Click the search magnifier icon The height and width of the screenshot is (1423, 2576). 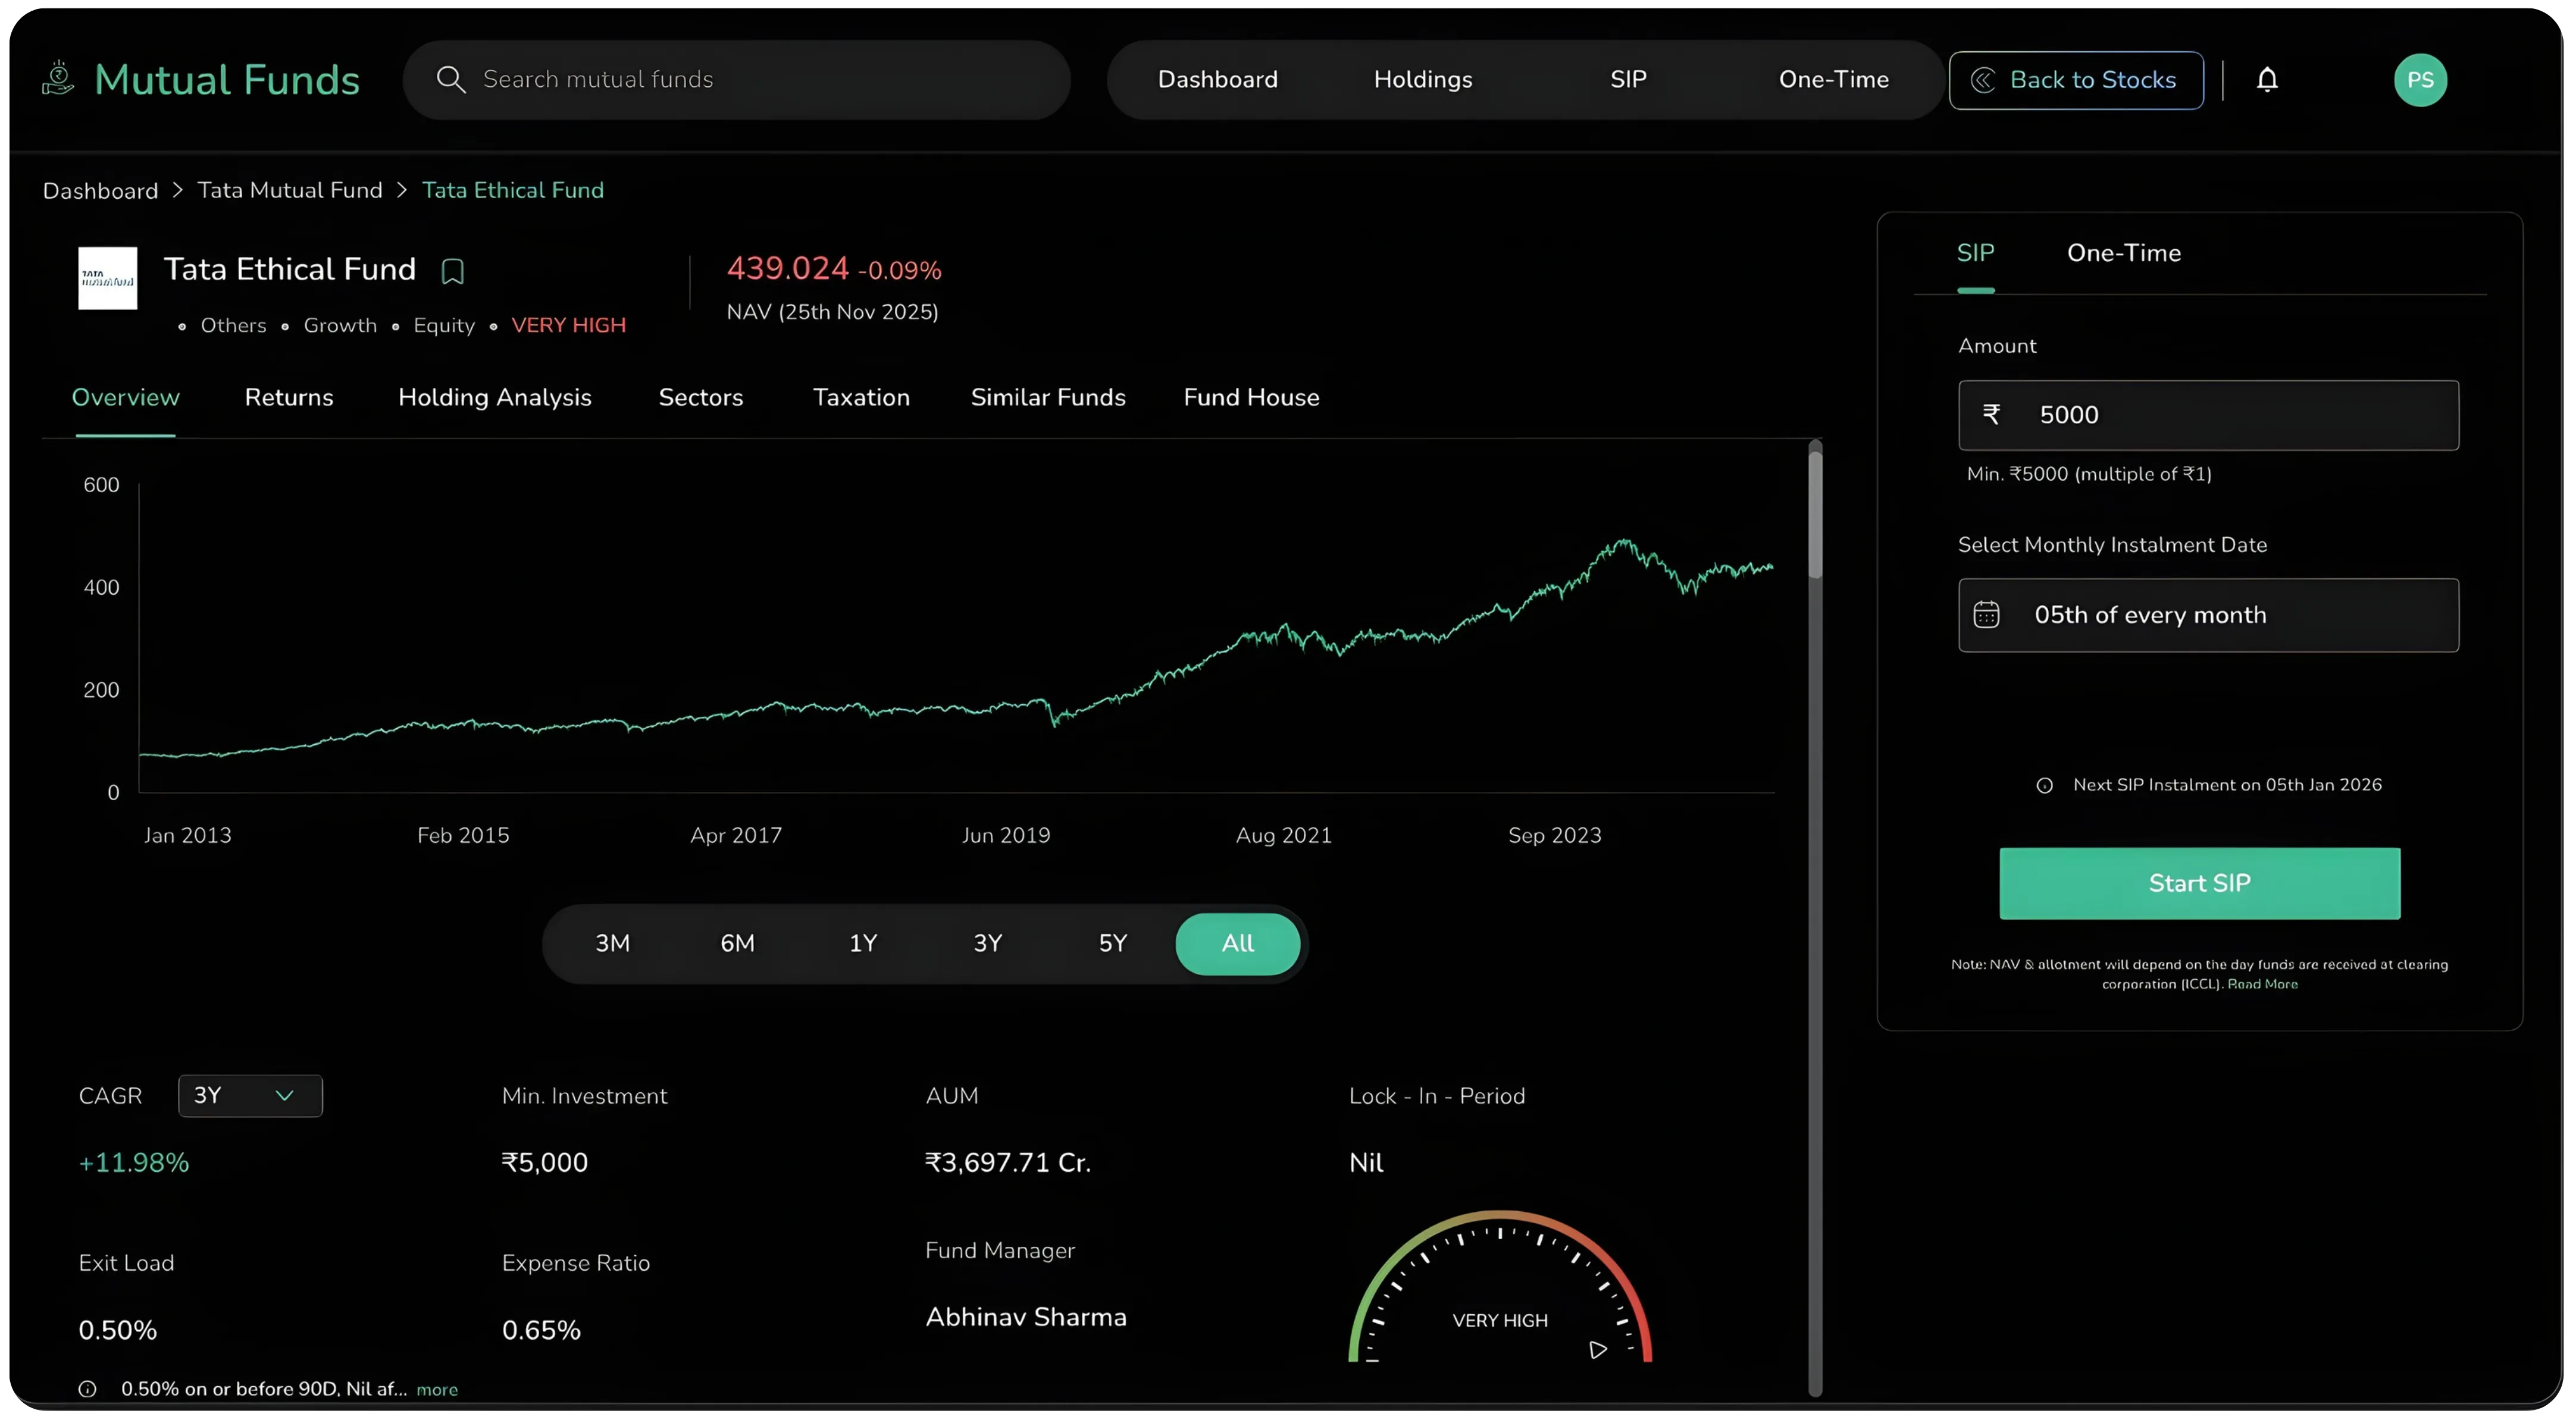click(451, 79)
